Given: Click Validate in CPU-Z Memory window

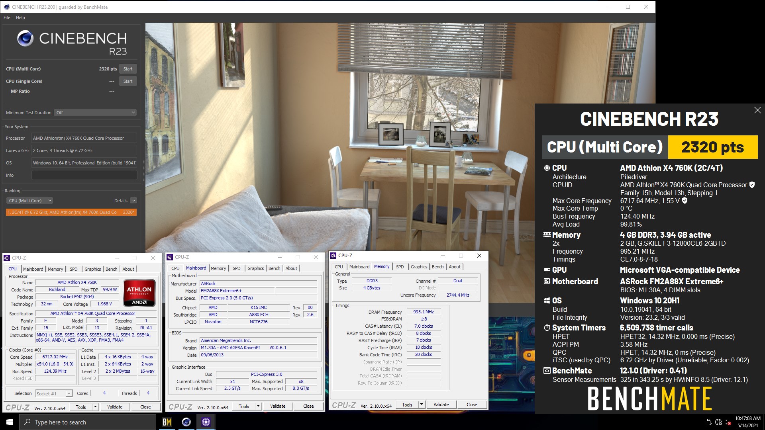Looking at the screenshot, I should pyautogui.click(x=441, y=405).
